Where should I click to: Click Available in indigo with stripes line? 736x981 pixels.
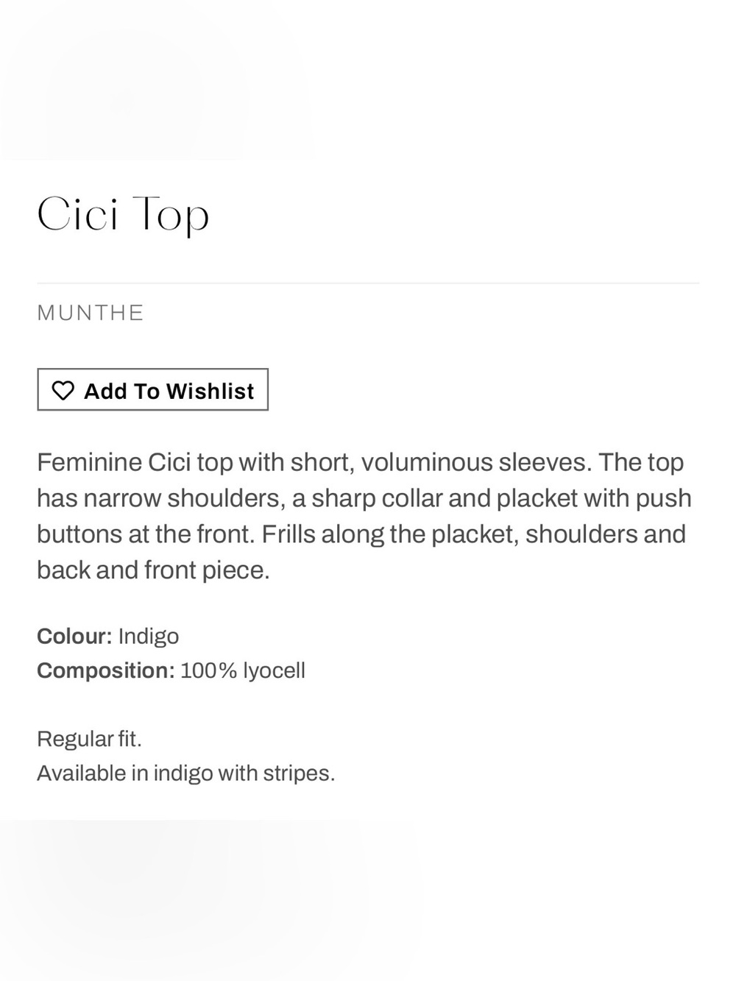point(185,773)
